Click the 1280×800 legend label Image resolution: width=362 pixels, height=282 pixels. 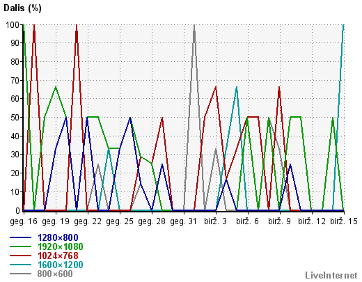pyautogui.click(x=58, y=237)
